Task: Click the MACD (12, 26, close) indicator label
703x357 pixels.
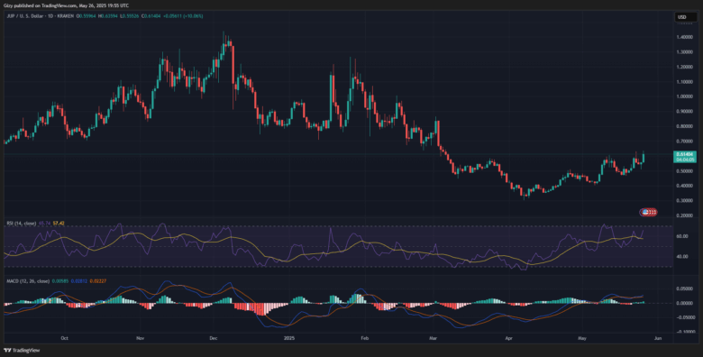Action: point(28,280)
